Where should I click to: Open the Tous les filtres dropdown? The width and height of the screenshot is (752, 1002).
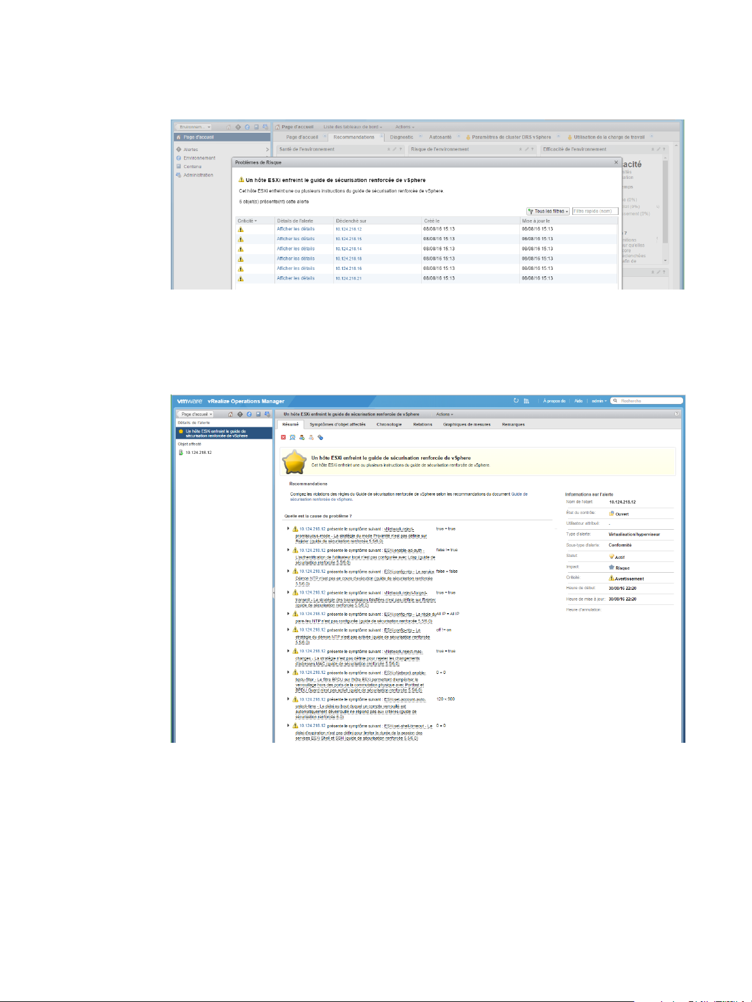coord(548,211)
